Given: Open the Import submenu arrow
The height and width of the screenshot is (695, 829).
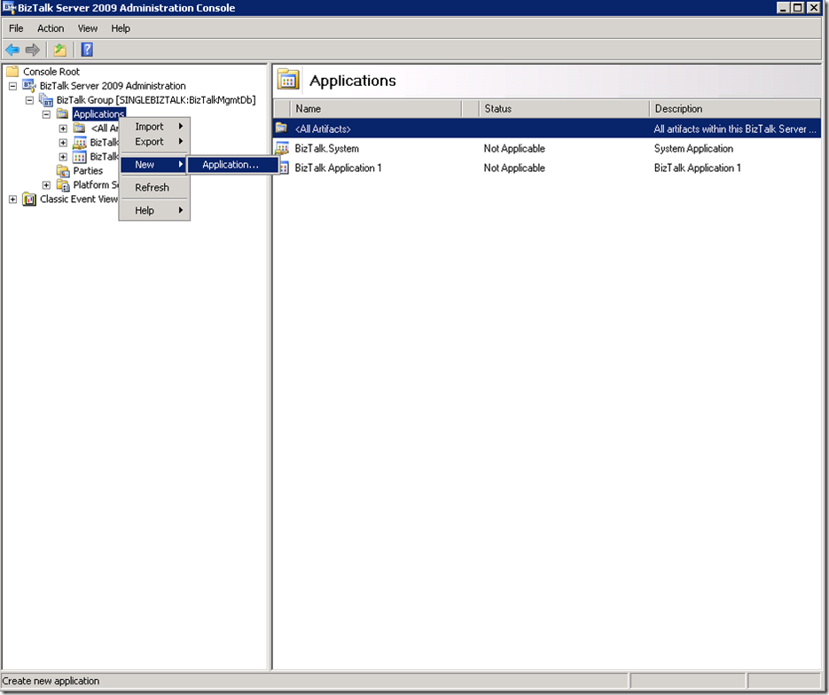Looking at the screenshot, I should tap(180, 126).
